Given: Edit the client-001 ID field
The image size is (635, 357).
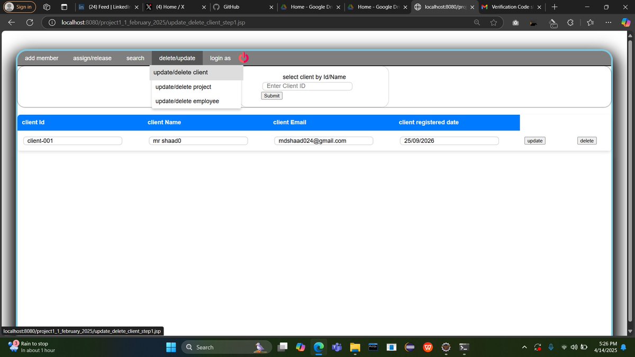Looking at the screenshot, I should point(73,141).
